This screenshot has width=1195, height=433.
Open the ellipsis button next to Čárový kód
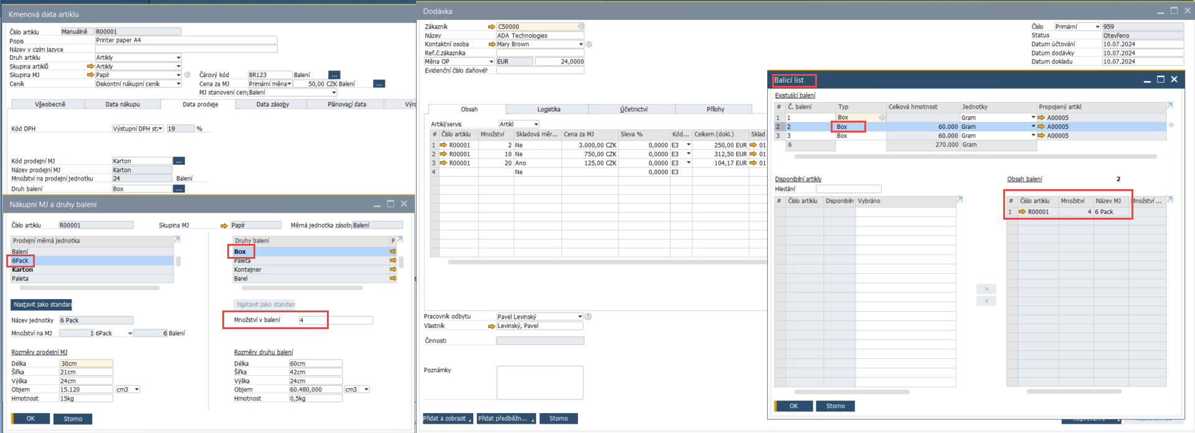[x=334, y=75]
